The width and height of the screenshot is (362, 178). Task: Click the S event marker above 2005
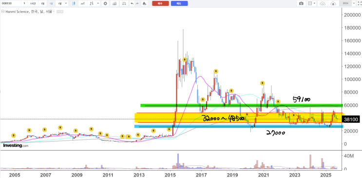tap(13, 135)
